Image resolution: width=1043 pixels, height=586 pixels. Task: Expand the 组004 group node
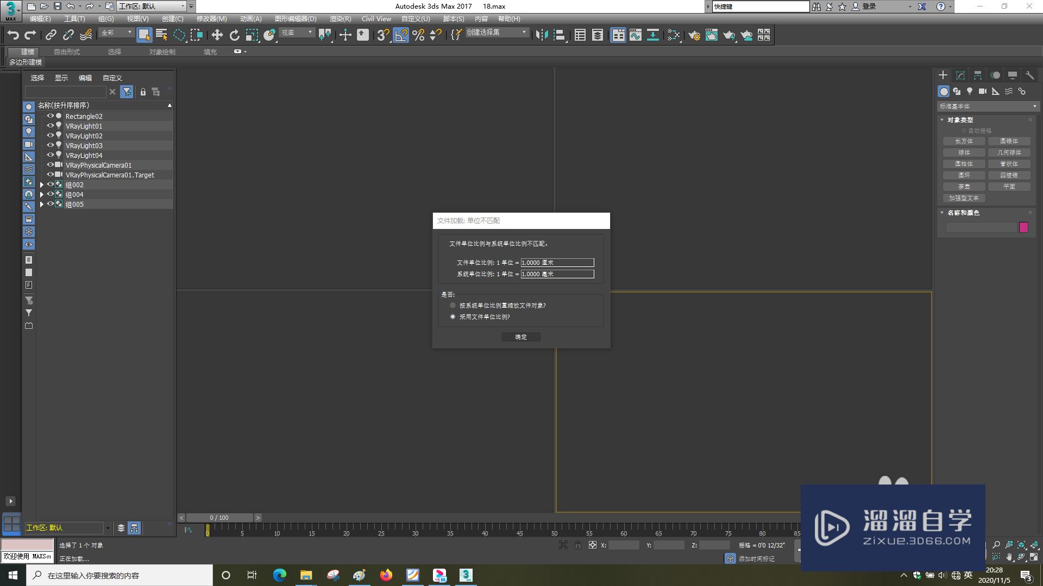42,195
